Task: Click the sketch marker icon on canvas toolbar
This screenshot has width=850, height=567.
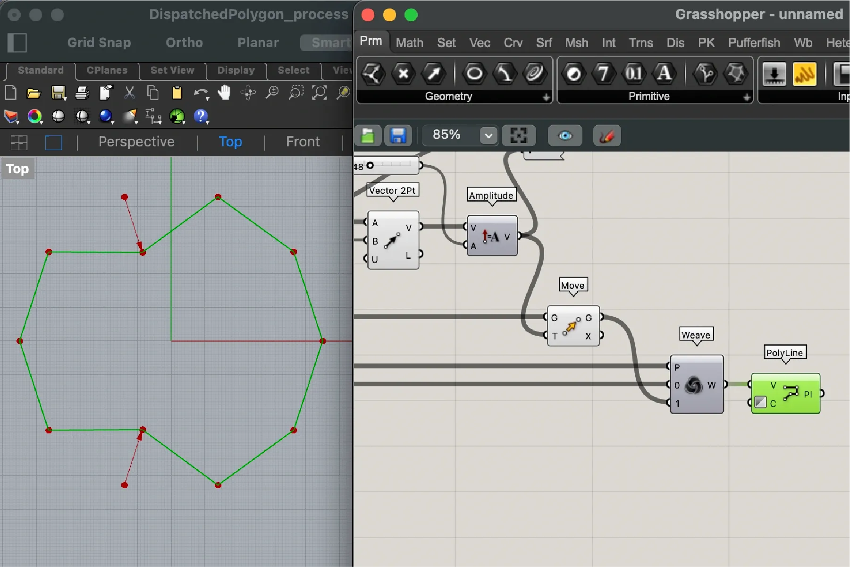Action: (606, 136)
